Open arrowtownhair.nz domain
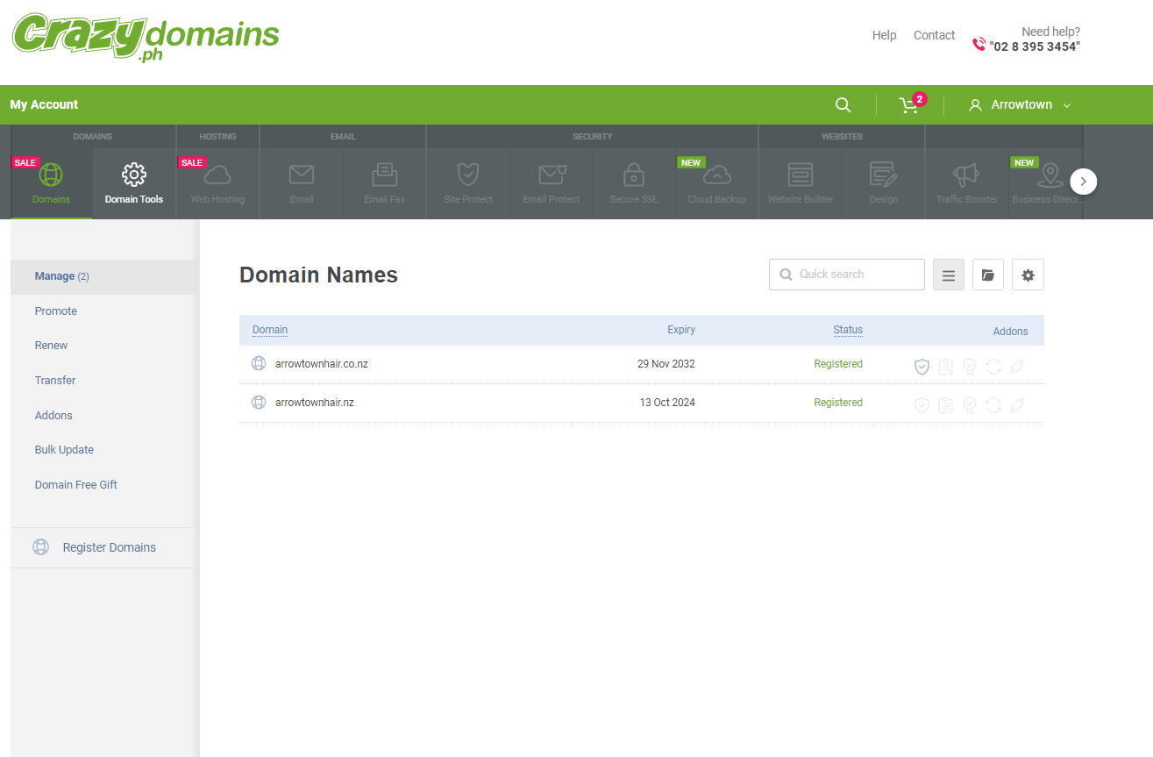The image size is (1153, 757). [315, 403]
